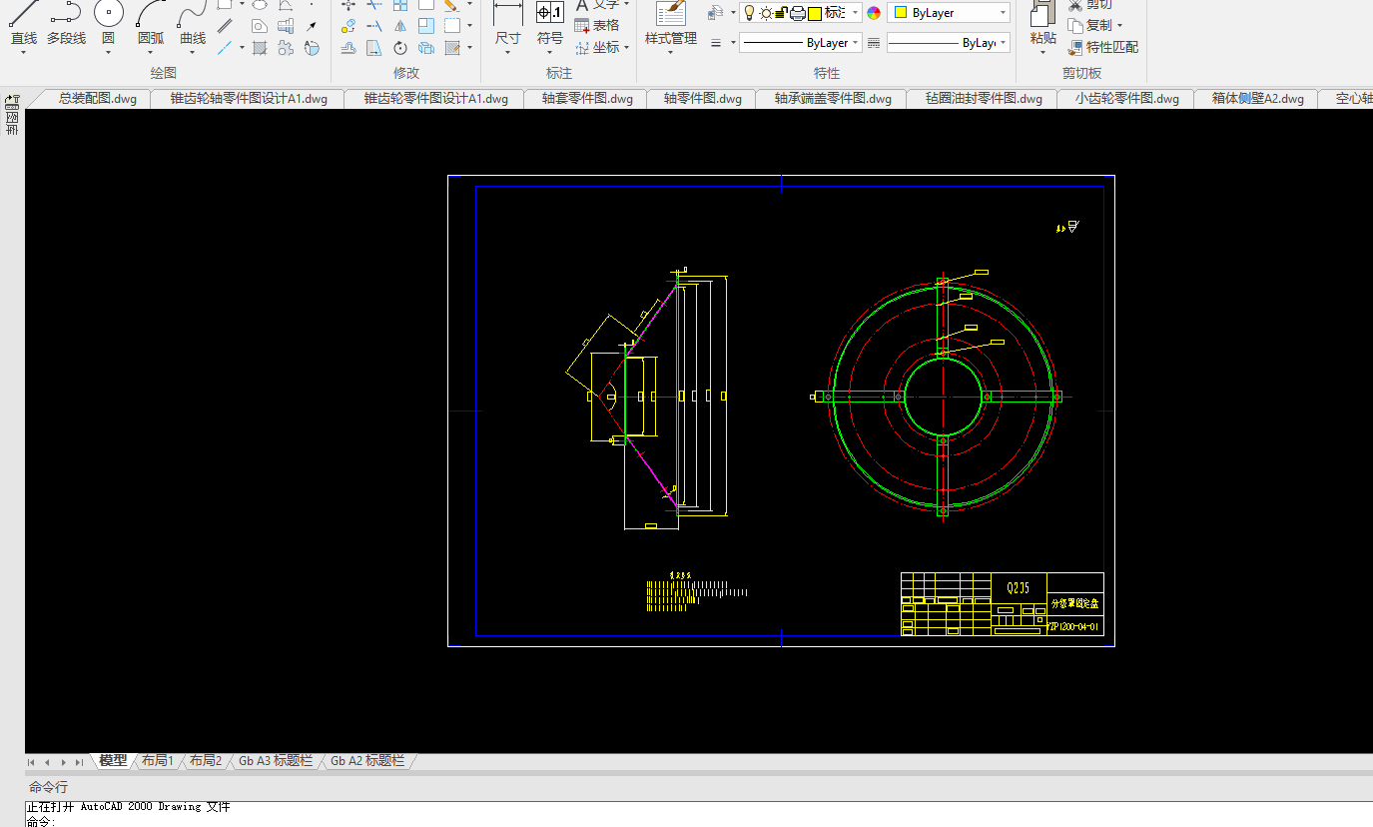1373x827 pixels.
Task: Click the yellow square in ByLayer color box
Action: point(901,13)
